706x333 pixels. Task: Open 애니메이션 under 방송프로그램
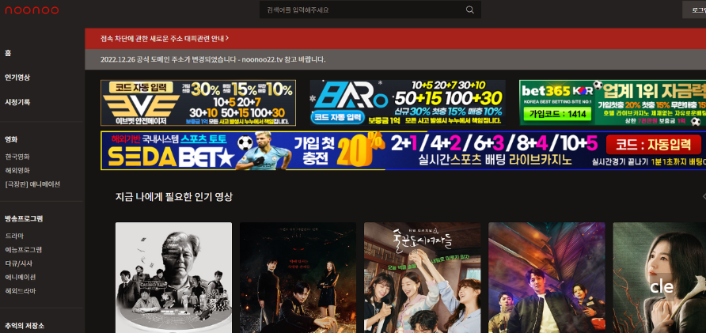21,277
